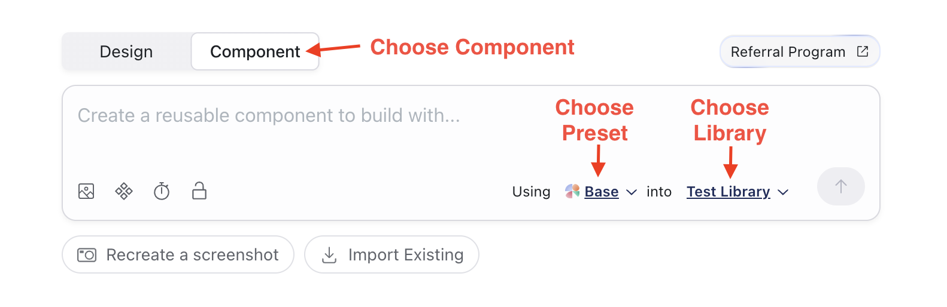Click the Using label before Base
The height and width of the screenshot is (307, 947).
(531, 192)
